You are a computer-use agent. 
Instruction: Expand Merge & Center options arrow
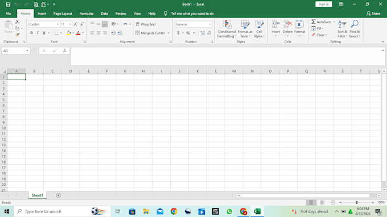(x=168, y=33)
